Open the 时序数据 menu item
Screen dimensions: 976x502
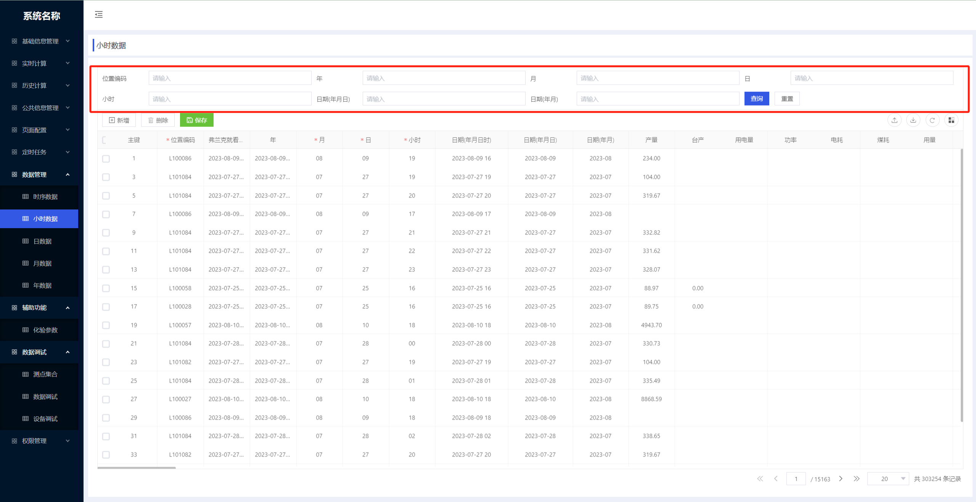tap(39, 197)
